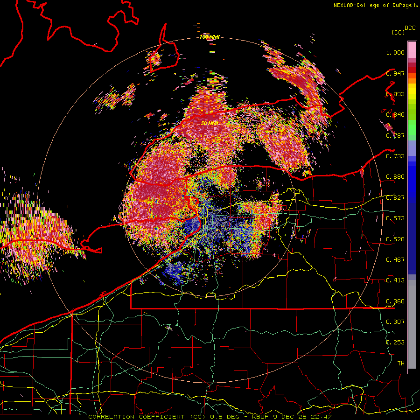Click the 0.840 color scale label
The width and height of the screenshot is (420, 420).
pos(395,115)
